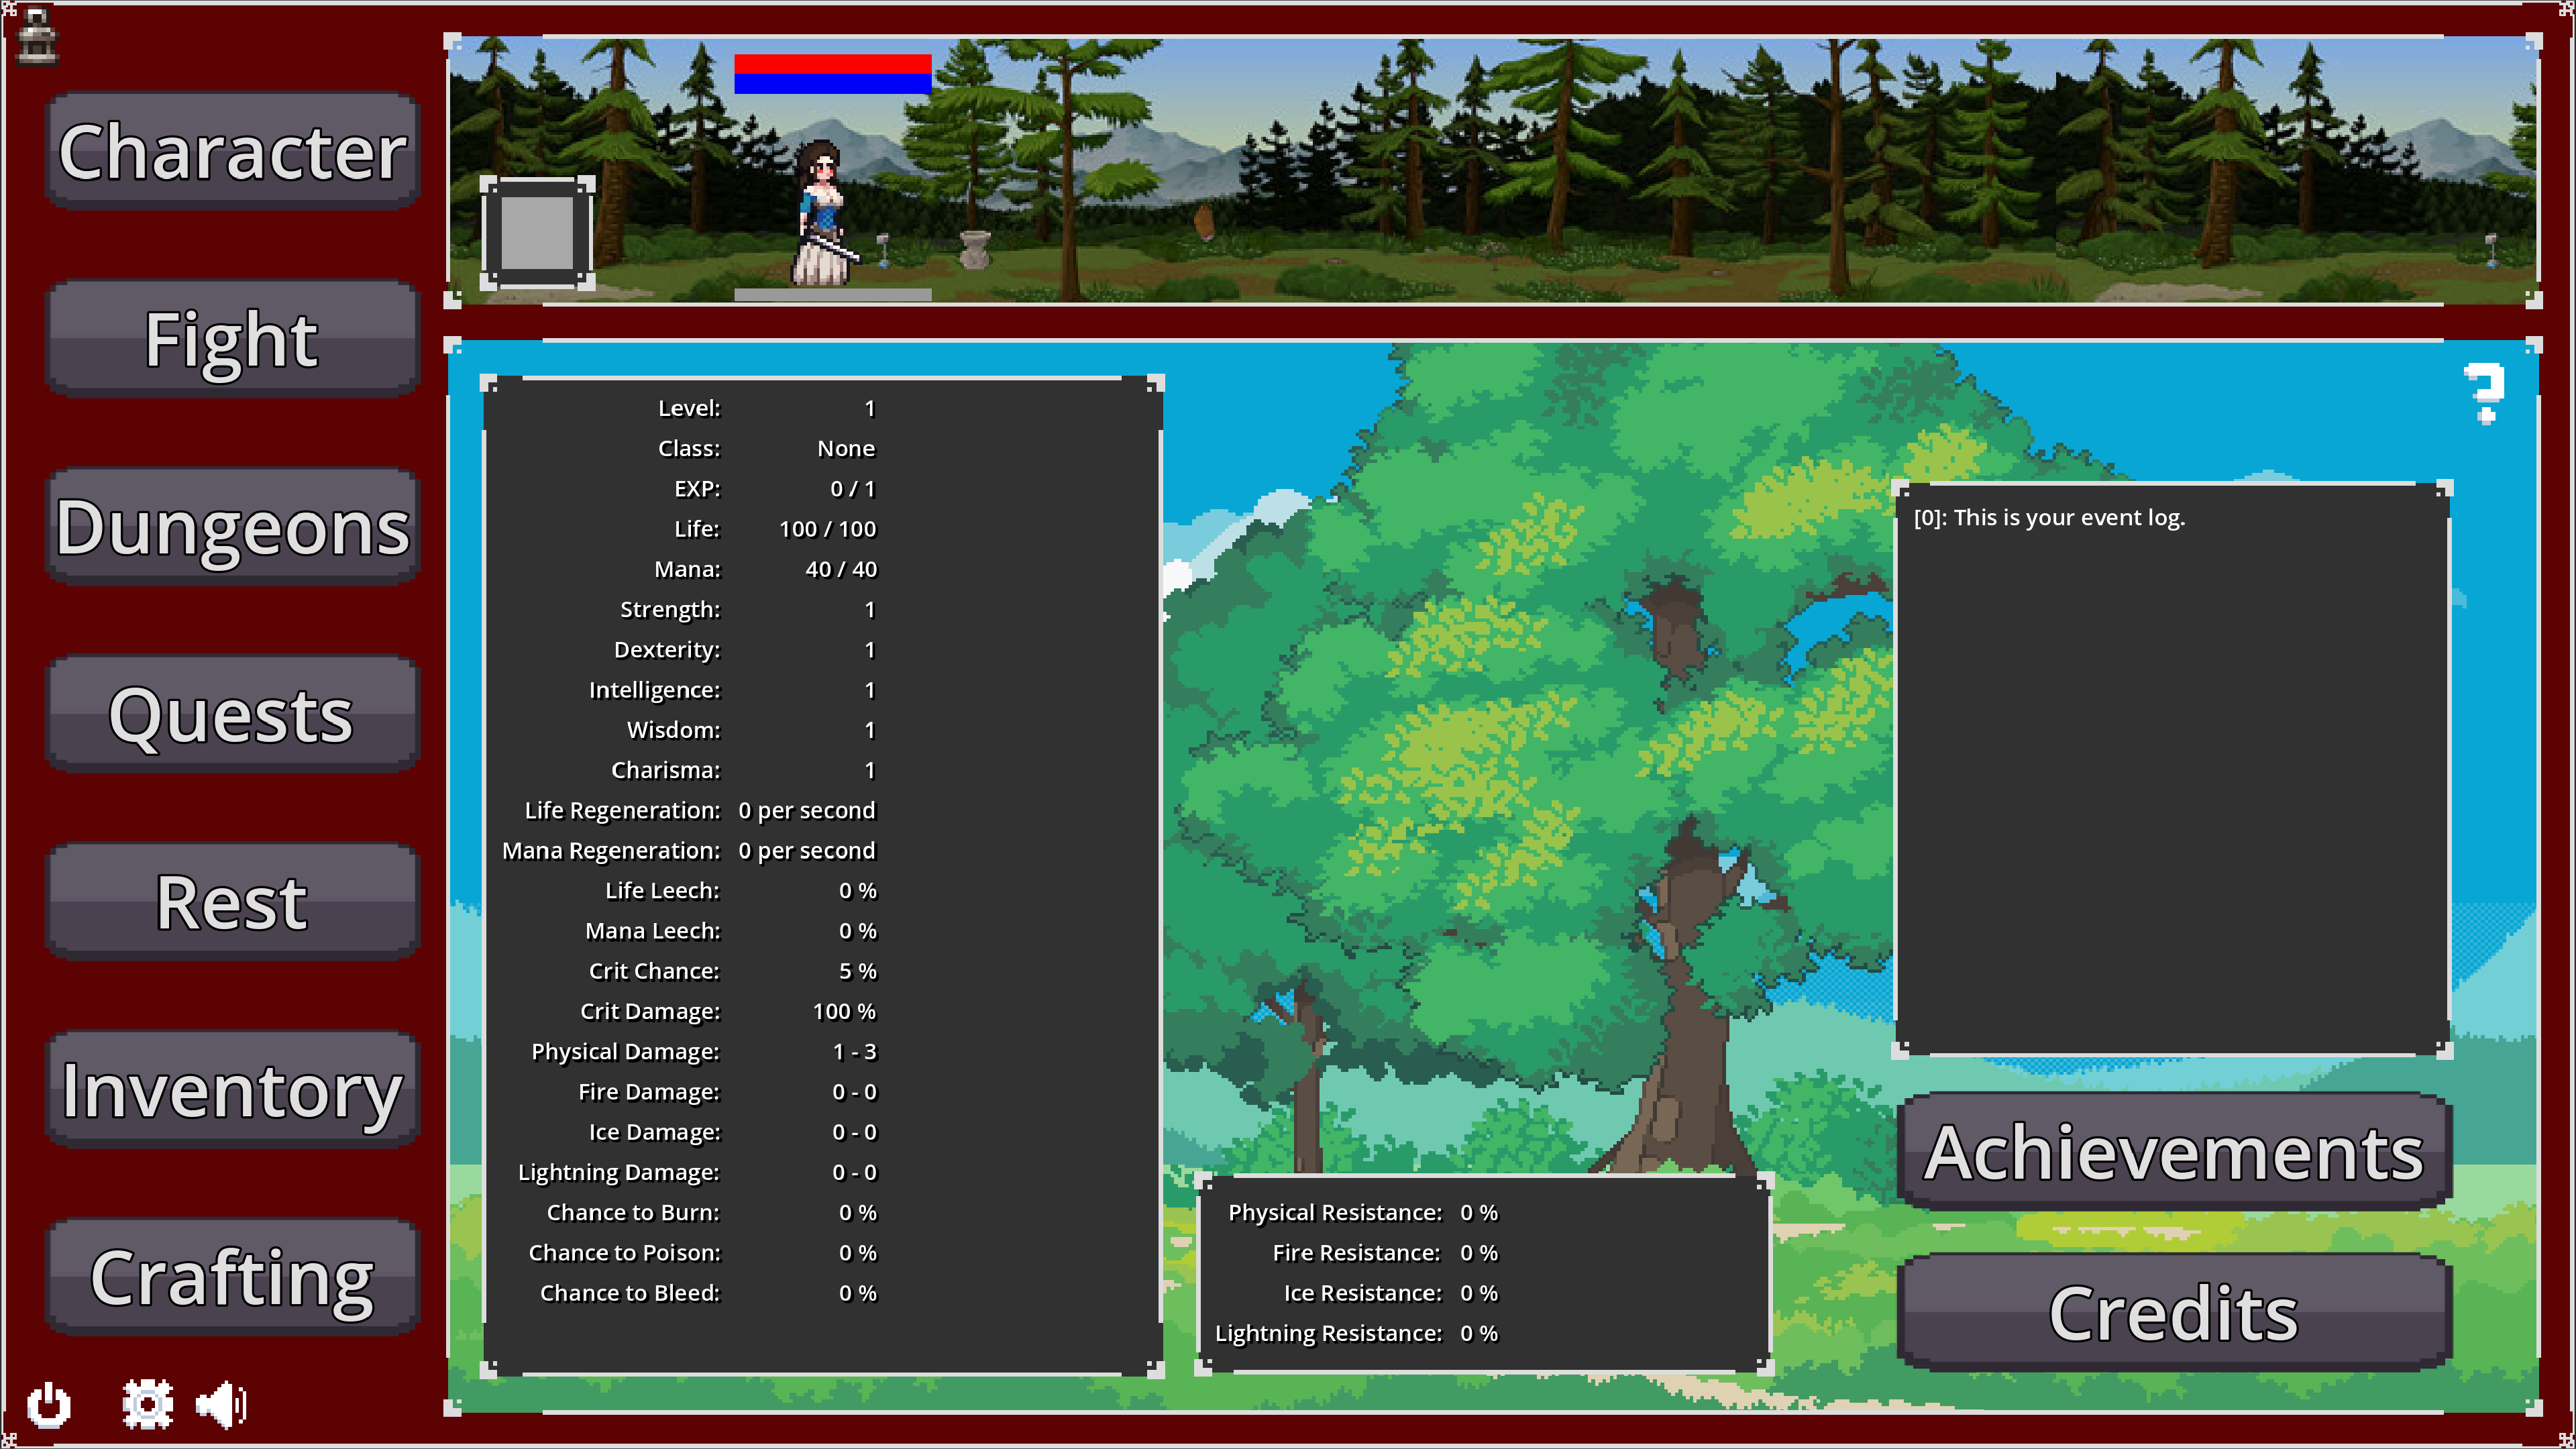Click the shovel stuck in the ground
The height and width of the screenshot is (1449, 2576).
coord(884,250)
